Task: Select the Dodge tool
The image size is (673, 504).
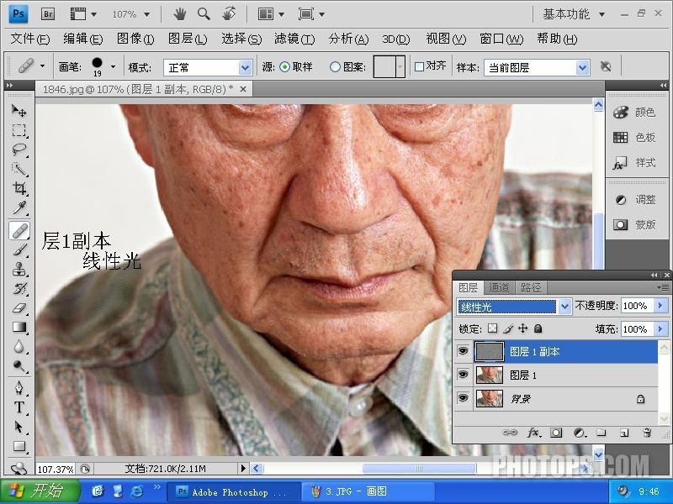Action: tap(19, 365)
